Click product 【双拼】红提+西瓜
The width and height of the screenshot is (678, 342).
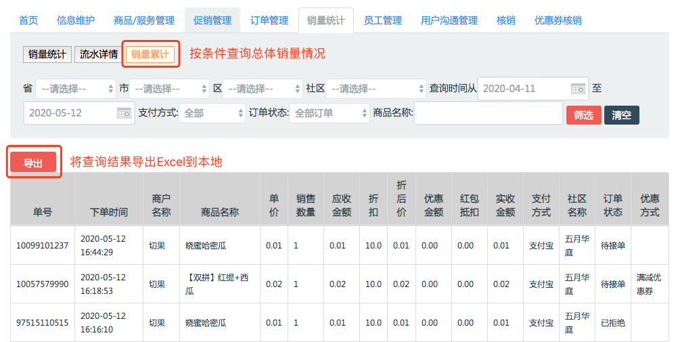[x=217, y=284]
